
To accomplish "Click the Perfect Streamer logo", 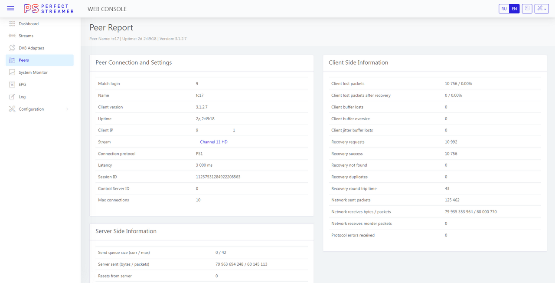I will coord(49,9).
